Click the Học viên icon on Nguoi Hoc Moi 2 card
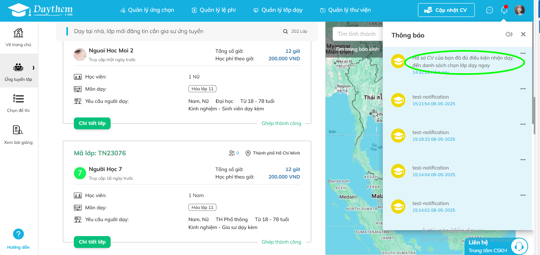 point(78,77)
